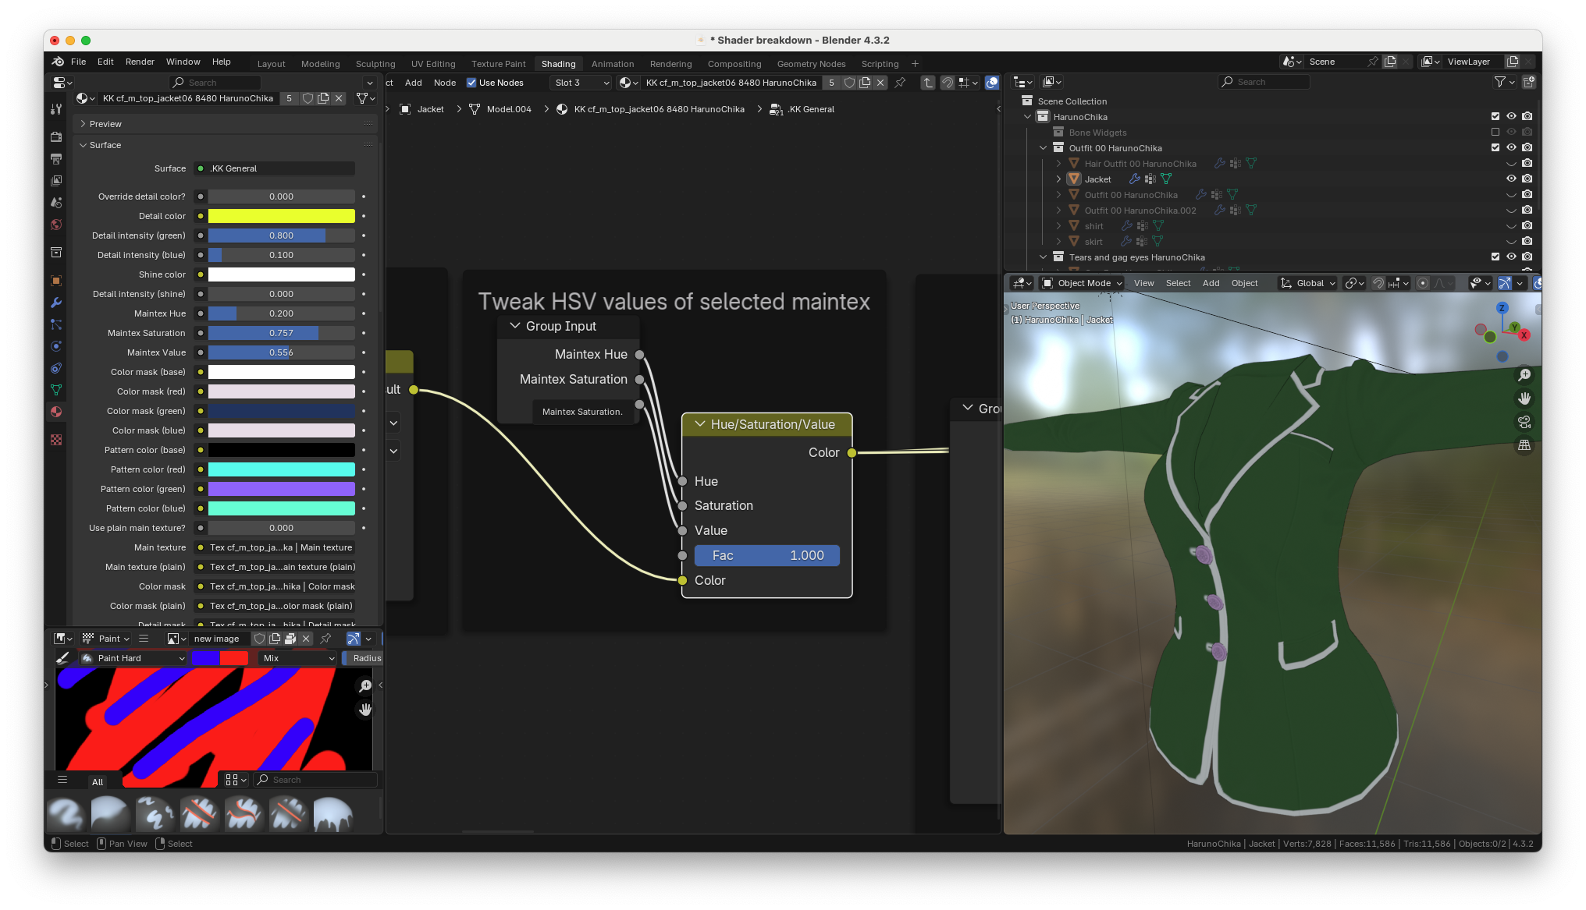Click the orthographic grid view icon

[x=1524, y=445]
